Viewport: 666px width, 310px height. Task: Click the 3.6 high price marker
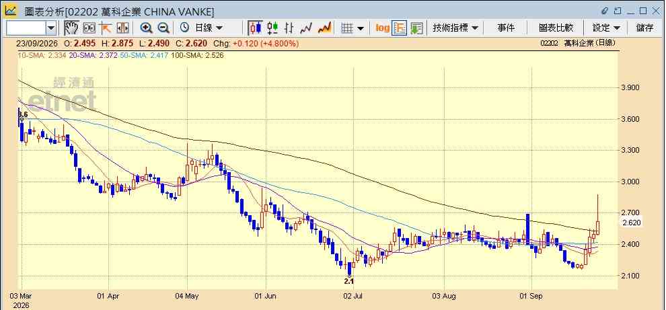[23, 115]
